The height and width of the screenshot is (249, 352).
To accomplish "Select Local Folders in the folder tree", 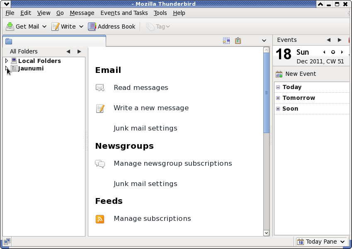I will coord(39,61).
